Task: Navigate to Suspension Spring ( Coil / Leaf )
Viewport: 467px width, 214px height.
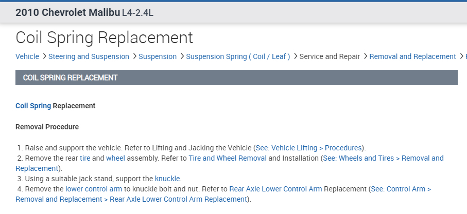Action: (238, 56)
